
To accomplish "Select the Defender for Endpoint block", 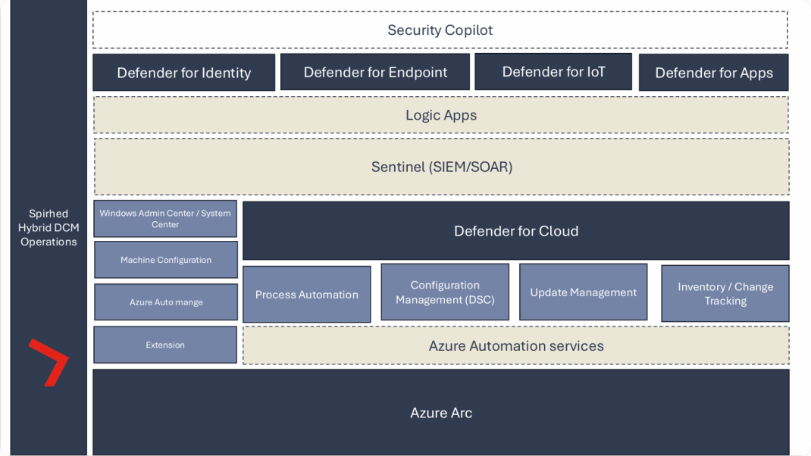I will coord(375,72).
